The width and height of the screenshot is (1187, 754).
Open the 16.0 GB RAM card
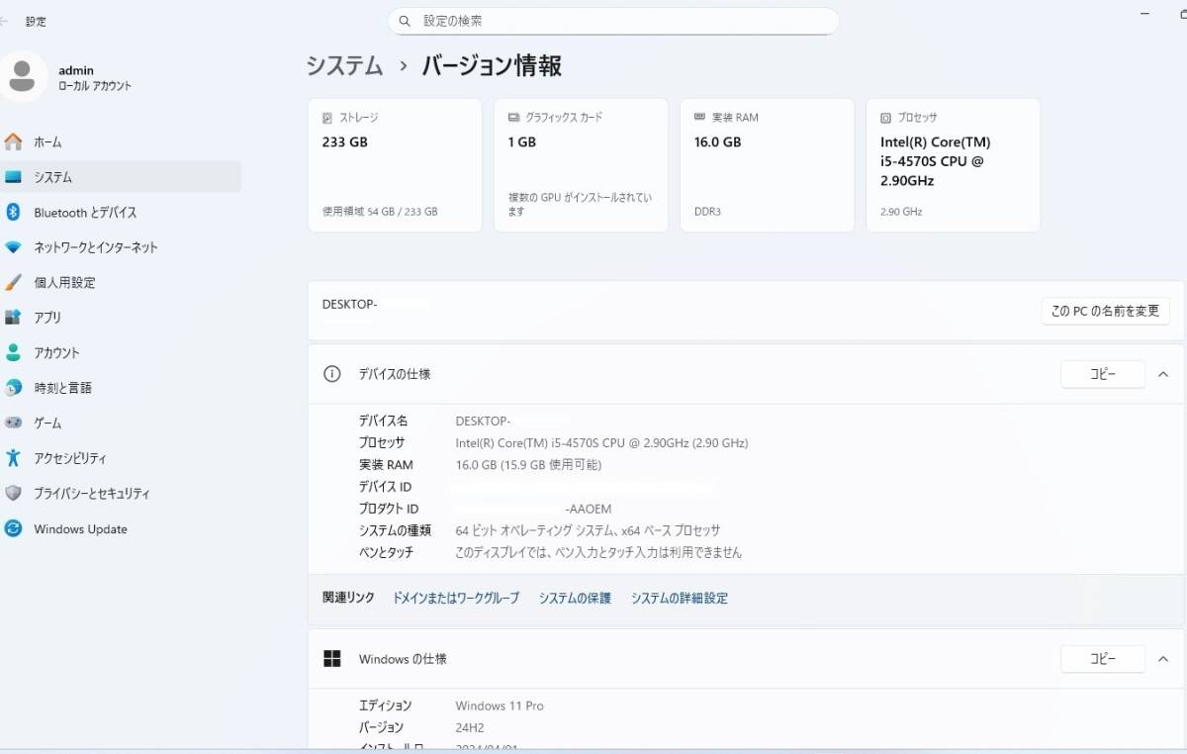point(767,165)
